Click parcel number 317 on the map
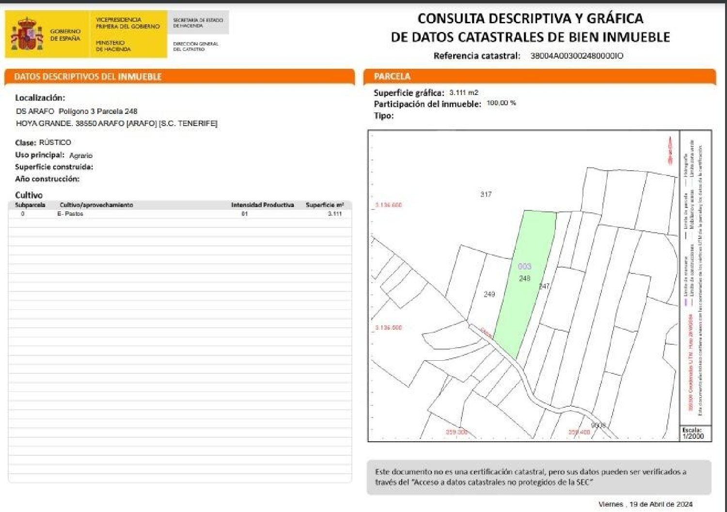 pos(486,194)
